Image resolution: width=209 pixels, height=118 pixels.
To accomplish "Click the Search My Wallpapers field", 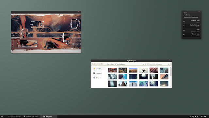I will point(159,64).
